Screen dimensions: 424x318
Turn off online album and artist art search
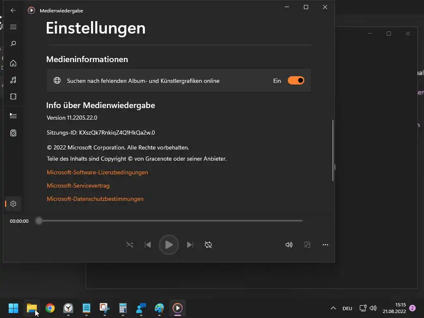click(x=296, y=81)
